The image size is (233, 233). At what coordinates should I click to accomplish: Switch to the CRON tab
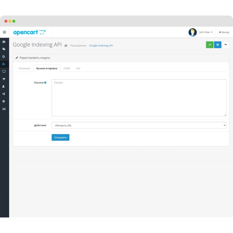pyautogui.click(x=67, y=68)
